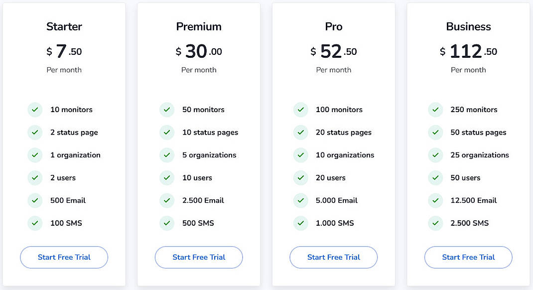Click the checkmark beside 1.000 SMS in Pro
Image resolution: width=533 pixels, height=290 pixels.
tap(301, 223)
